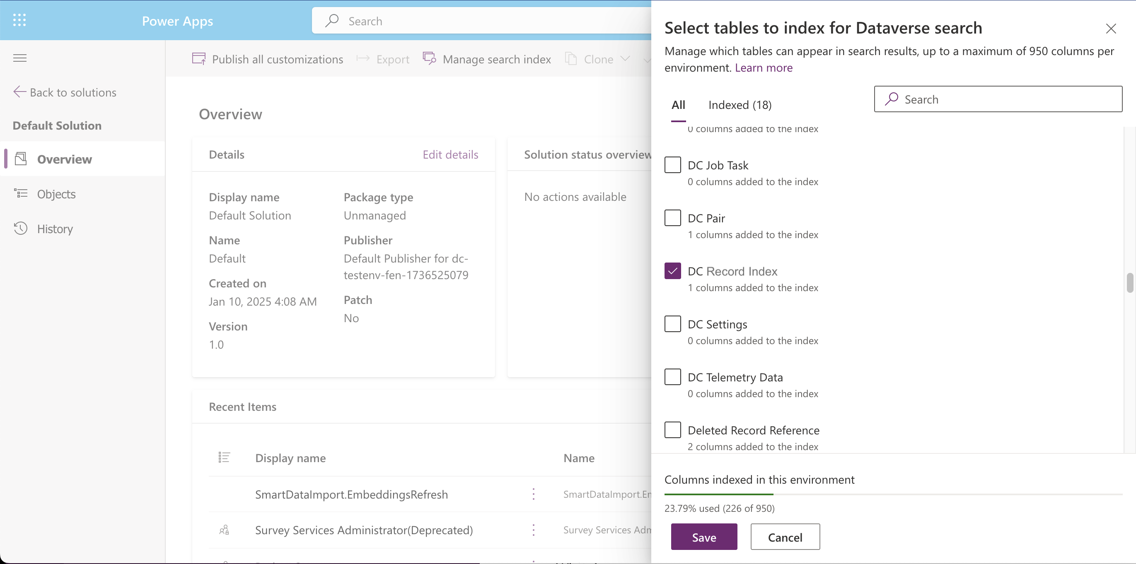Check the Deleted Record Reference checkbox

pyautogui.click(x=672, y=429)
